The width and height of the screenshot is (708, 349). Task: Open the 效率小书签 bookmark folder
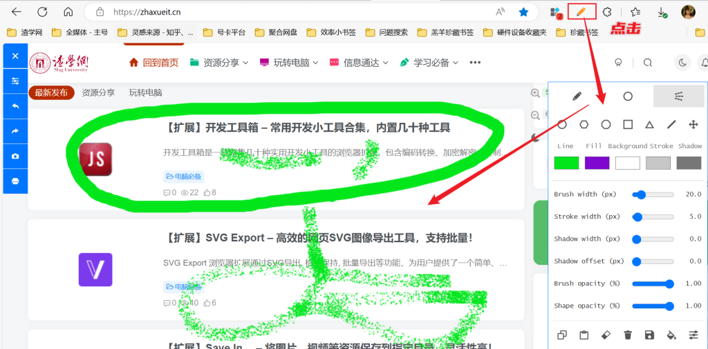pyautogui.click(x=331, y=32)
